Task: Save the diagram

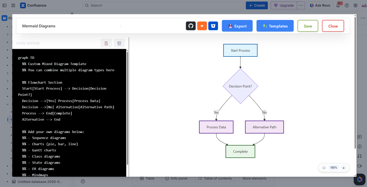Action: pos(308,26)
